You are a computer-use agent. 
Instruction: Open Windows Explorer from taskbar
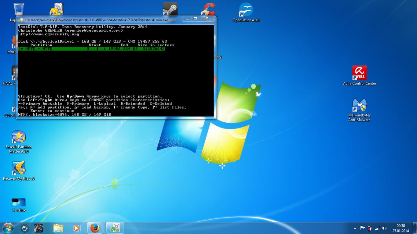pos(58,228)
